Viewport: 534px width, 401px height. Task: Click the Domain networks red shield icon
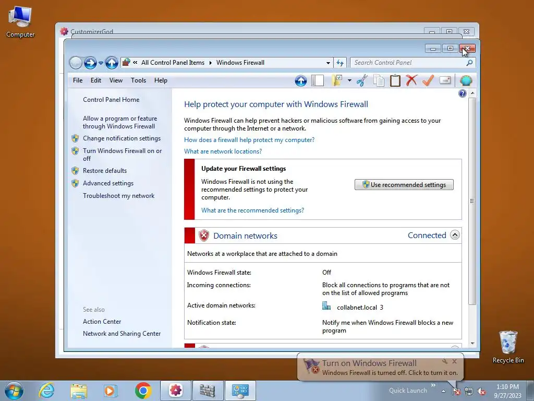204,235
